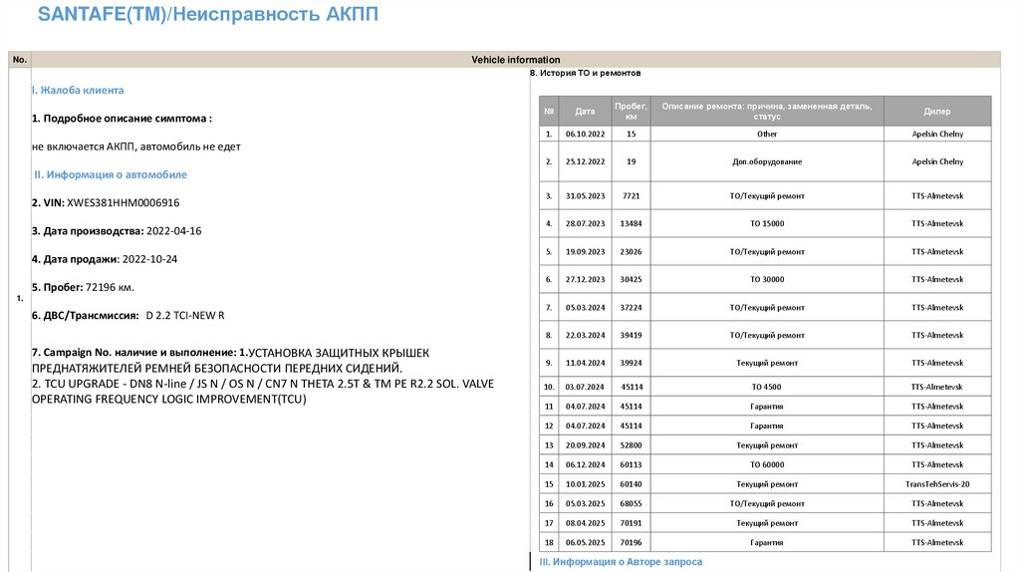Click the heading 8. История ТО и ремонтов

tap(586, 73)
